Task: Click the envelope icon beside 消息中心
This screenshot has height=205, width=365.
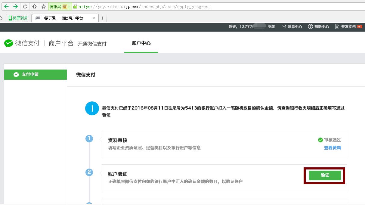Action: (x=283, y=27)
